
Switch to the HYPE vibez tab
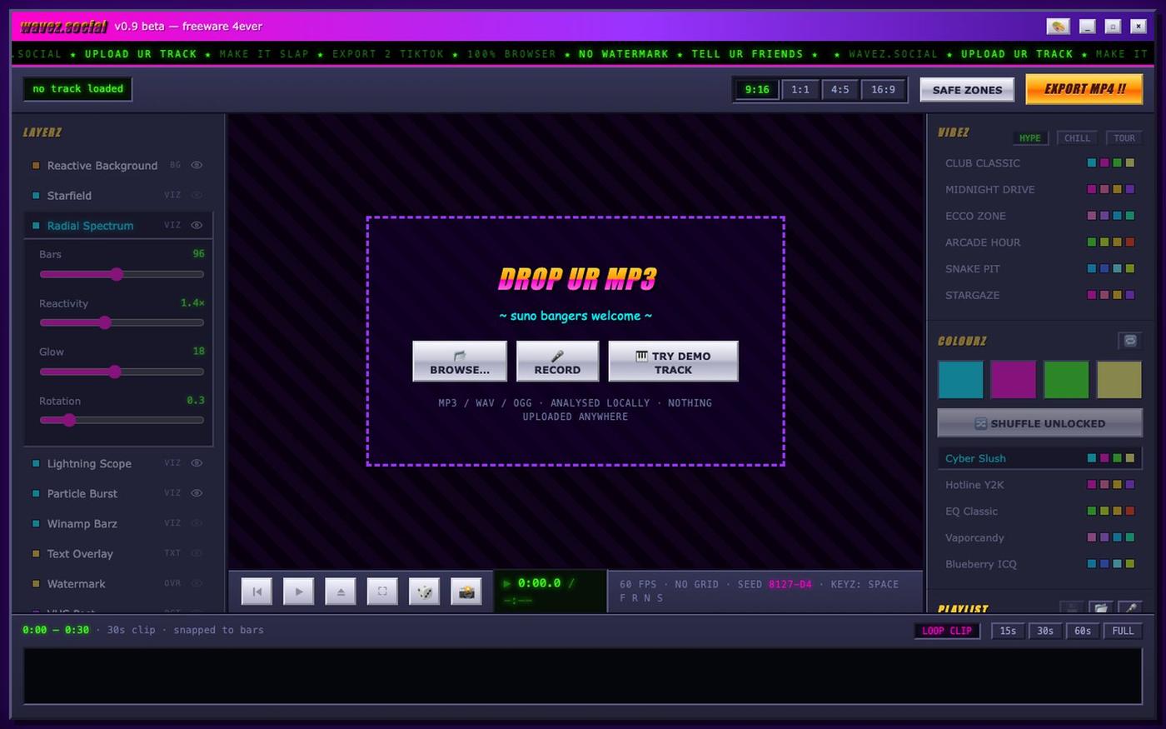point(1030,138)
